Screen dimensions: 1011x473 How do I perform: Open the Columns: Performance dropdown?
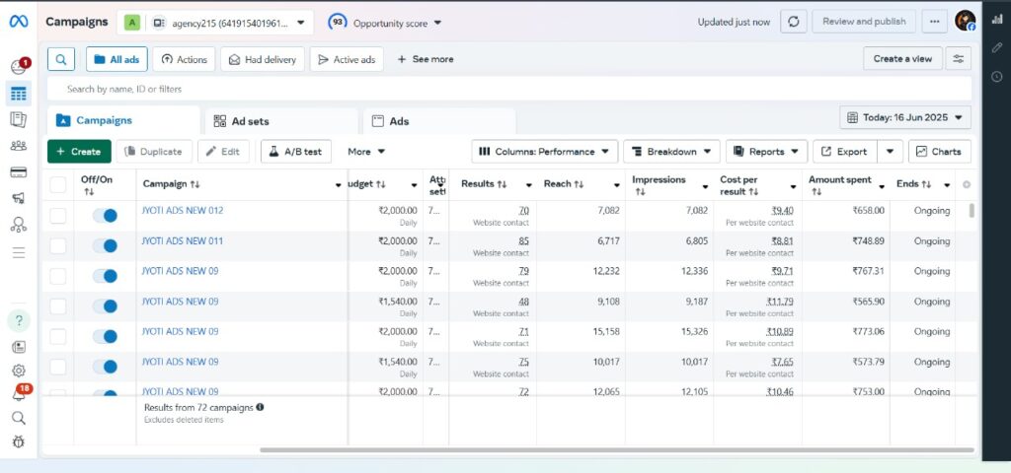tap(545, 151)
